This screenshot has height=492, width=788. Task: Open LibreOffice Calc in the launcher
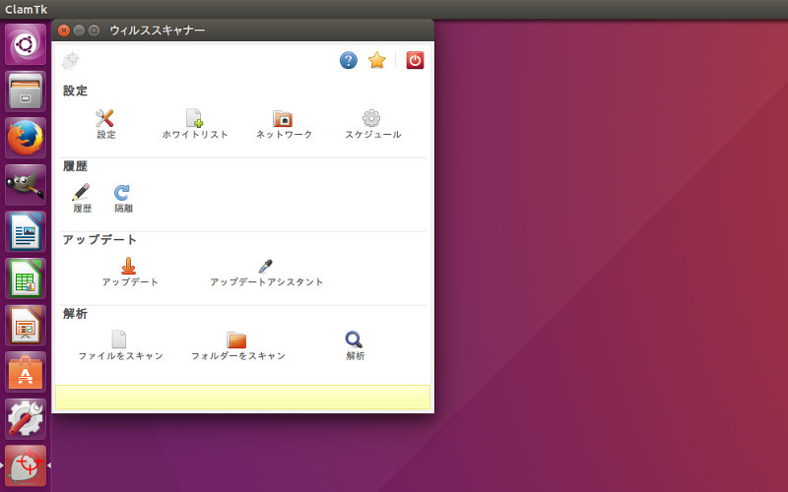[26, 278]
